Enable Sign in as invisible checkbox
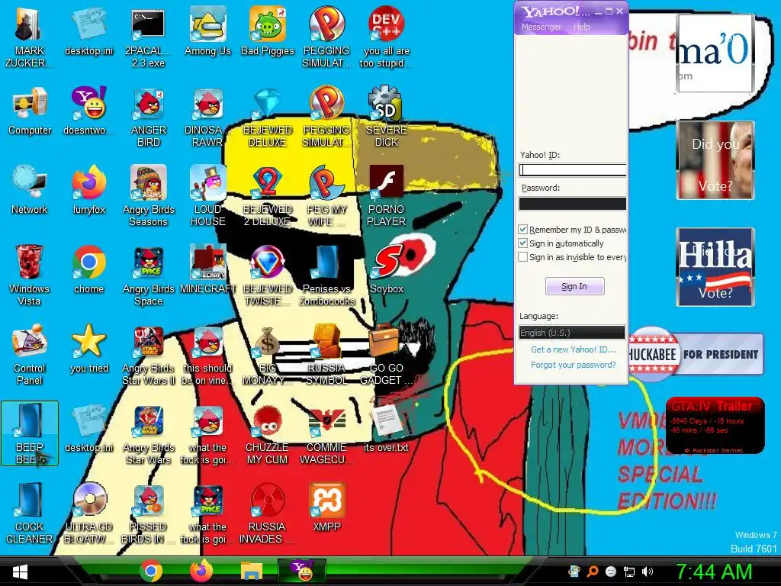 pos(522,257)
